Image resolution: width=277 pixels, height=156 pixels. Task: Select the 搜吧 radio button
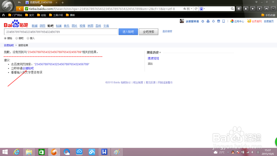17,38
